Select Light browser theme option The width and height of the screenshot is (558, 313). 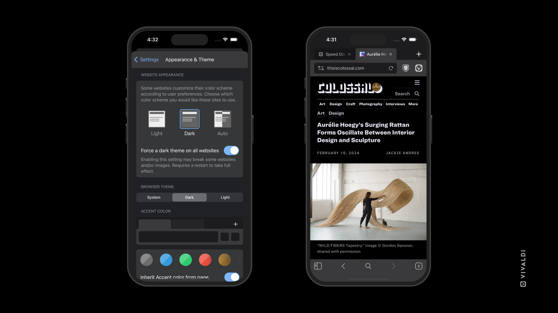tap(225, 197)
